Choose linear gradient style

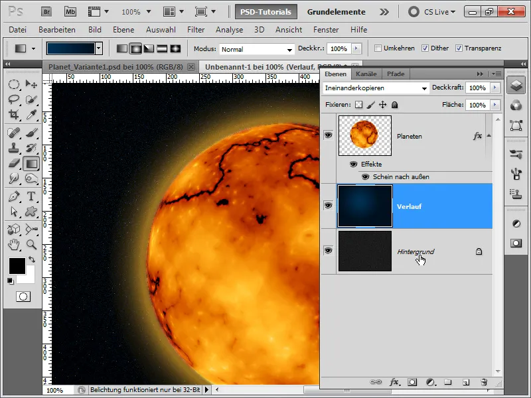122,48
